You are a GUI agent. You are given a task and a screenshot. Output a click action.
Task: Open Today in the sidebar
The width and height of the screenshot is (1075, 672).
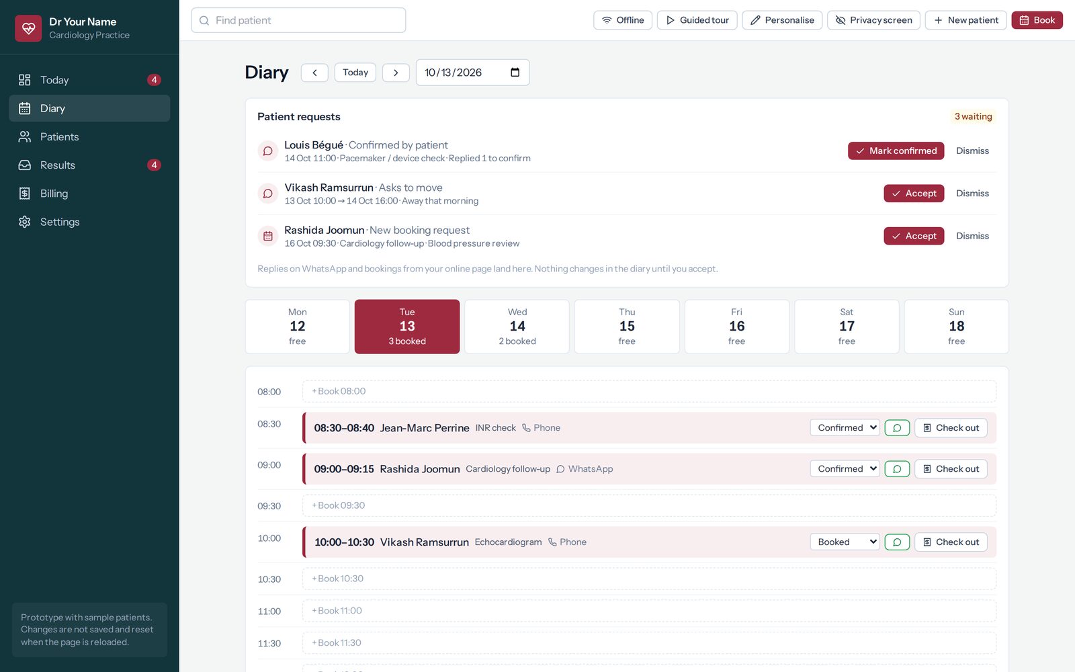pos(89,80)
